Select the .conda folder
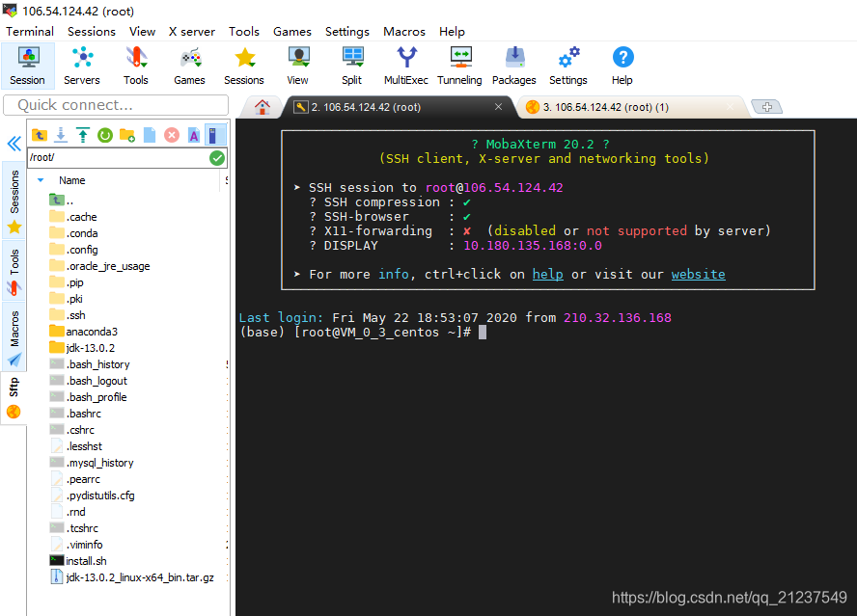 tap(73, 233)
